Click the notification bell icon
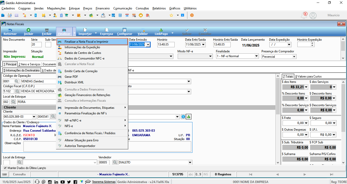The image size is (347, 184). point(304,16)
